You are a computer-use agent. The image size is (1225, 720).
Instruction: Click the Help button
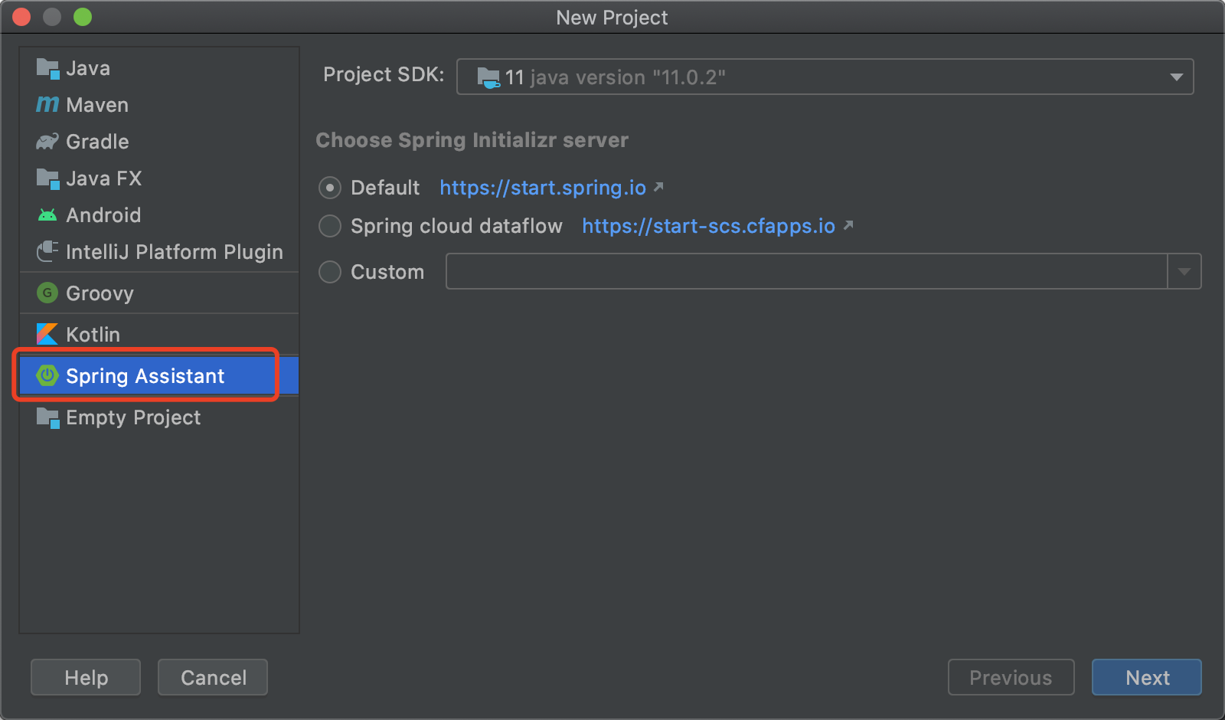86,677
